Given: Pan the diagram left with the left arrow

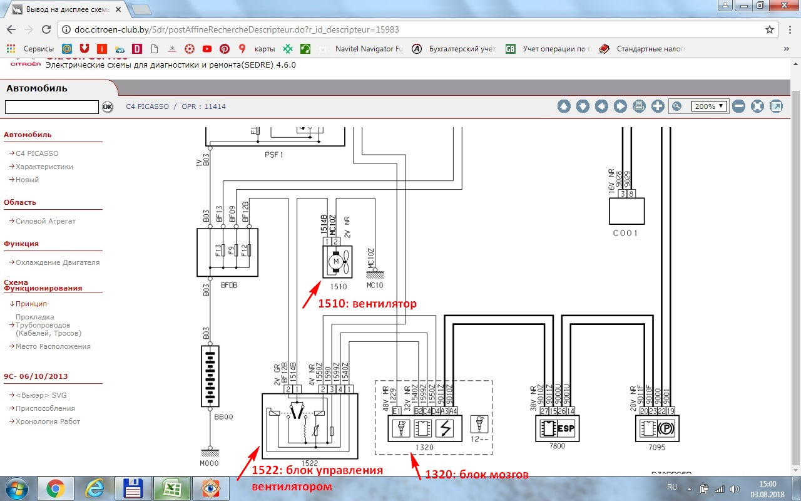Looking at the screenshot, I should pos(601,106).
